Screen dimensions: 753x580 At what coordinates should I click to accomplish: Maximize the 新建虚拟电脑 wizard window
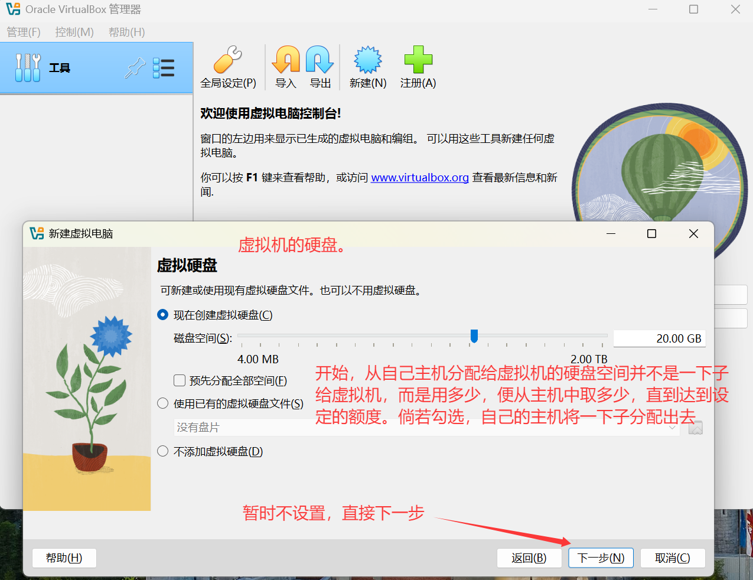pyautogui.click(x=652, y=233)
